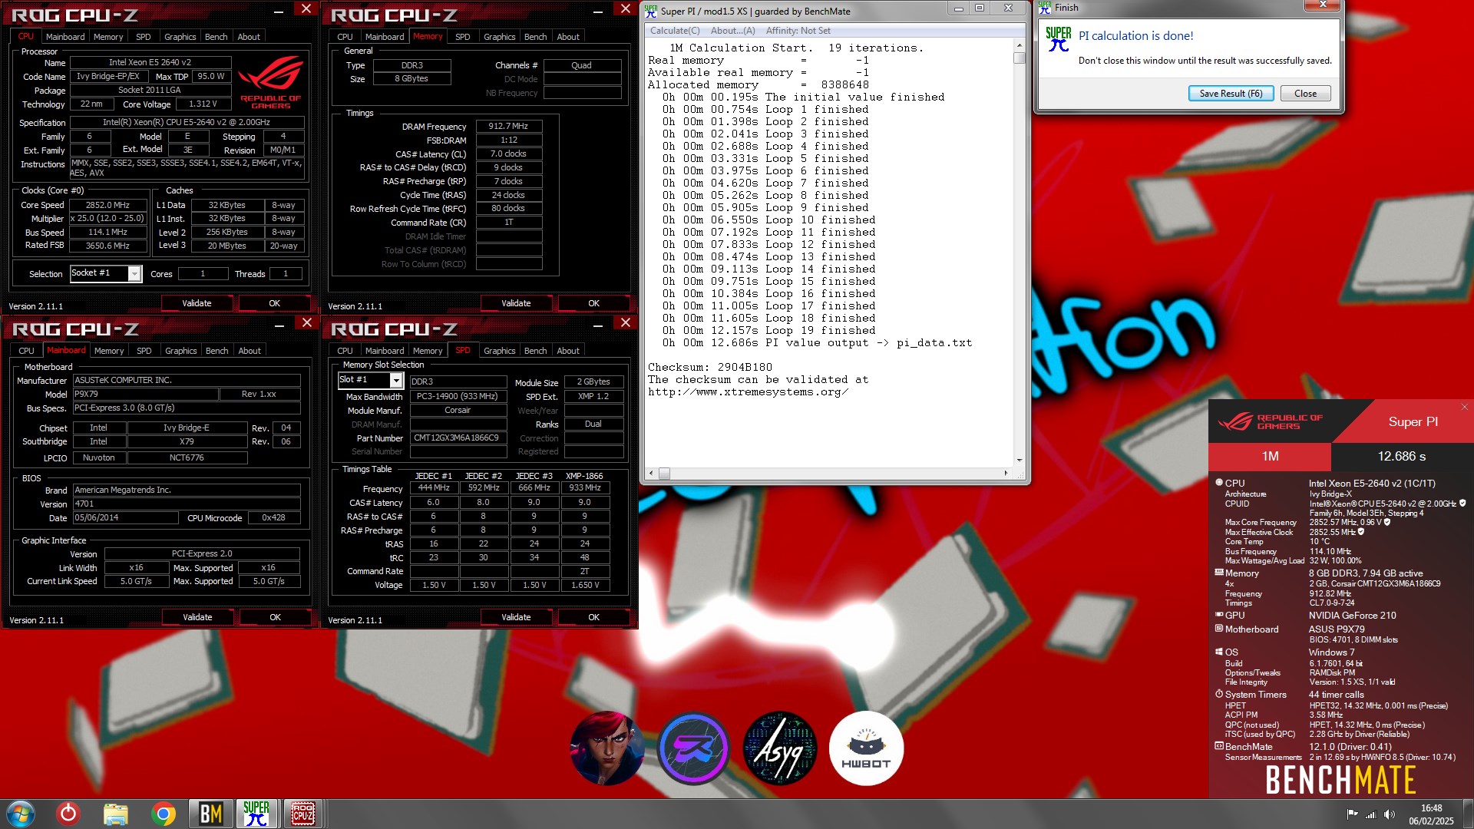The width and height of the screenshot is (1474, 829).
Task: Click the red power icon in taskbar
Action: click(x=68, y=813)
